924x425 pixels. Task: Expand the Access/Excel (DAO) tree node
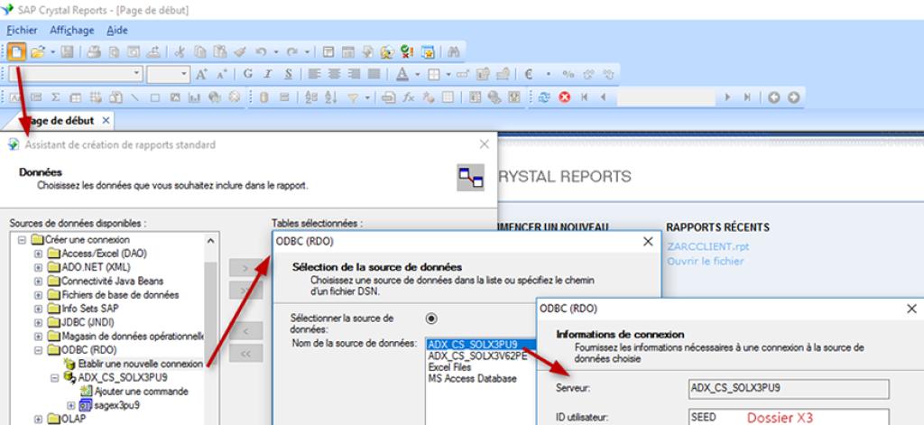38,254
